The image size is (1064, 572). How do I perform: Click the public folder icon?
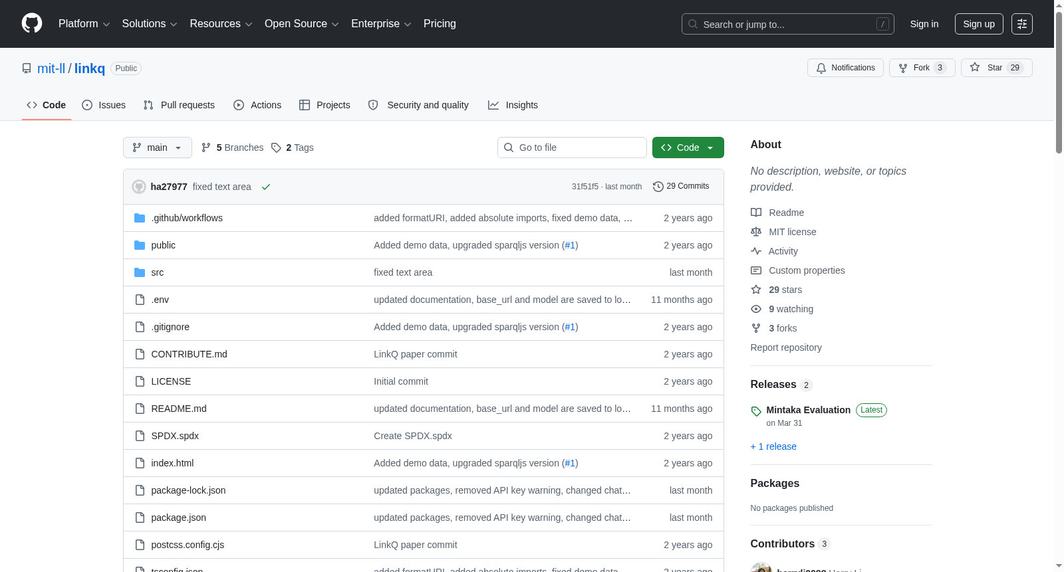(x=140, y=245)
